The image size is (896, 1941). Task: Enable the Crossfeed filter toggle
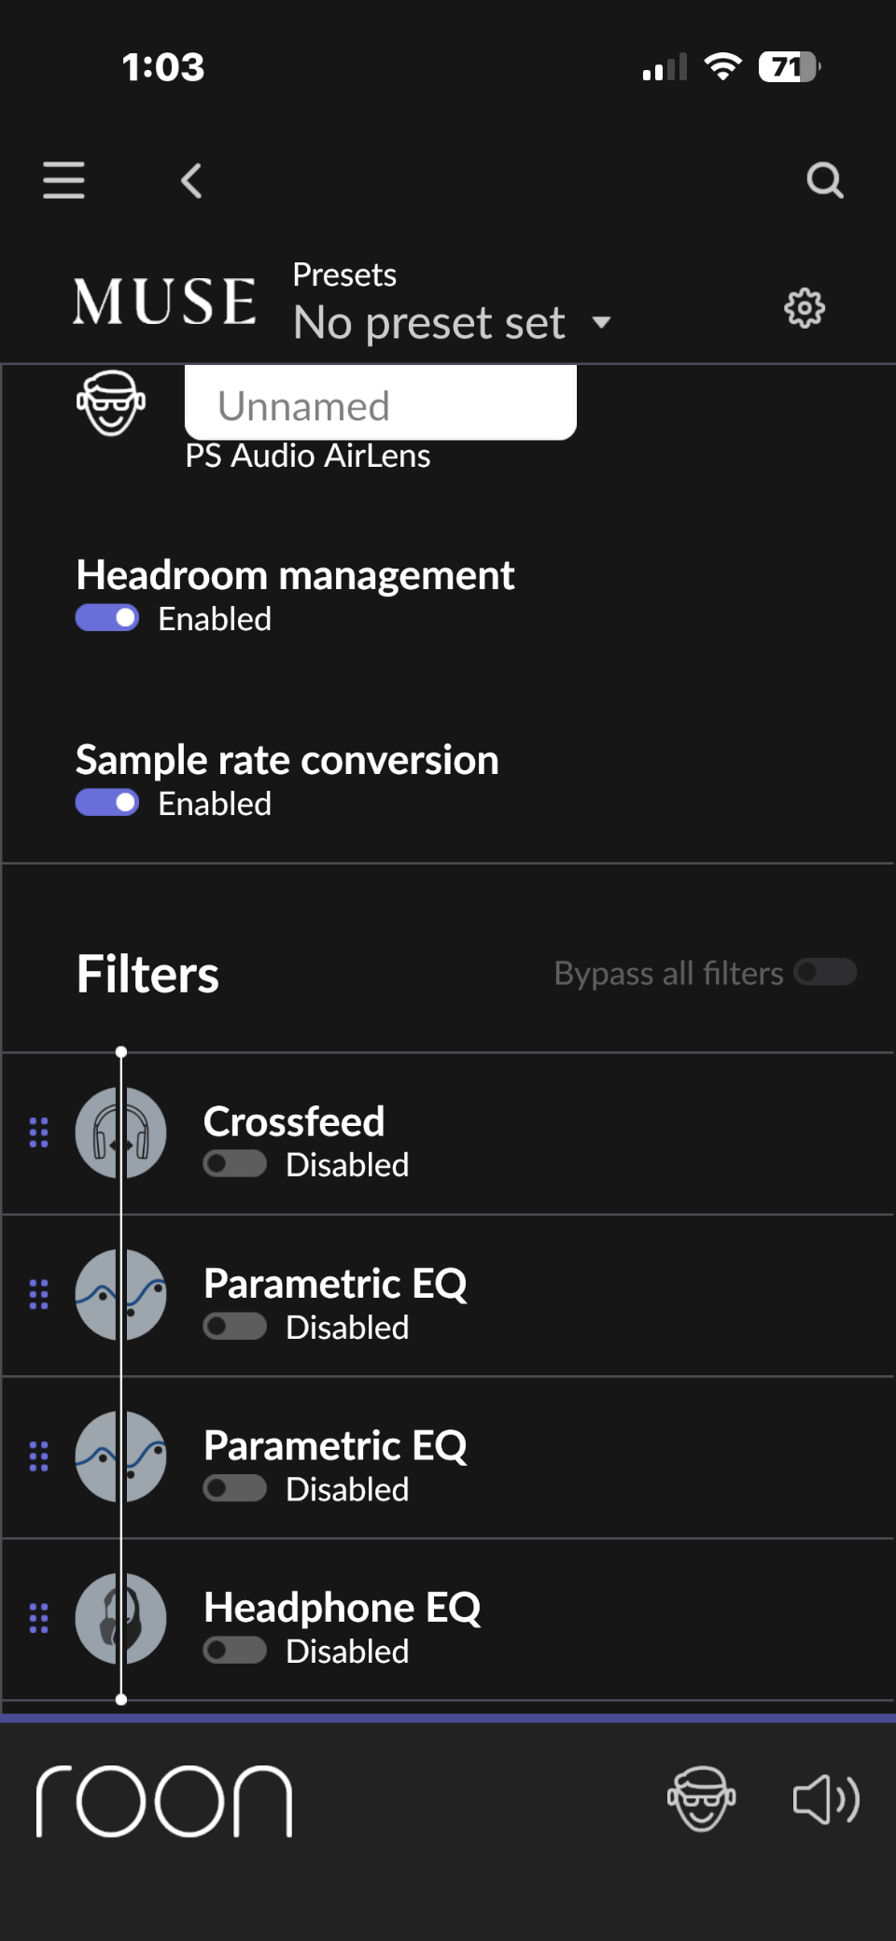[235, 1164]
